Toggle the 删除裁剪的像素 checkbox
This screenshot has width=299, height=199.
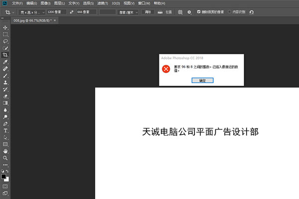(199, 11)
